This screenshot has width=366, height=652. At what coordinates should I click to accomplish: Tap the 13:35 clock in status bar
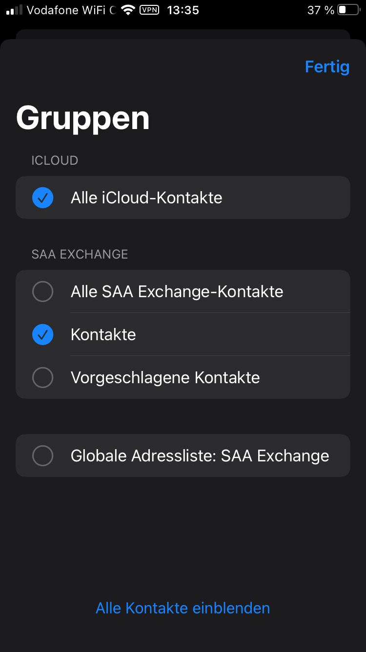coord(183,10)
